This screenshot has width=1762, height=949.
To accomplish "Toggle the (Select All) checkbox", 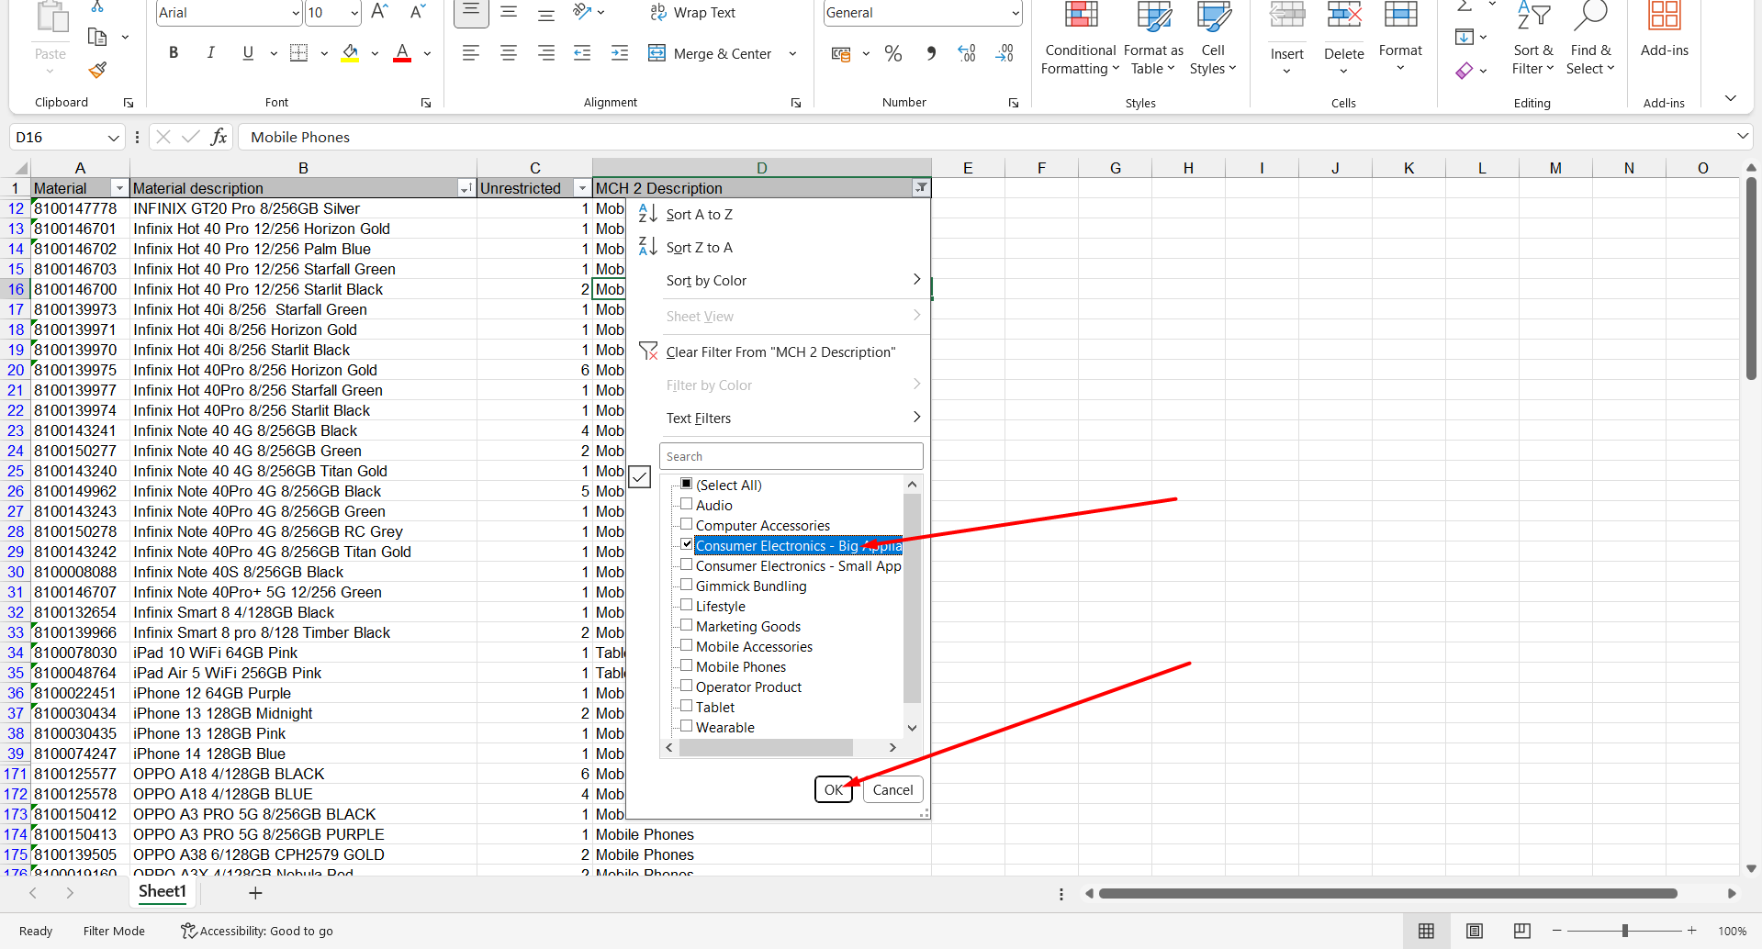I will [x=686, y=484].
